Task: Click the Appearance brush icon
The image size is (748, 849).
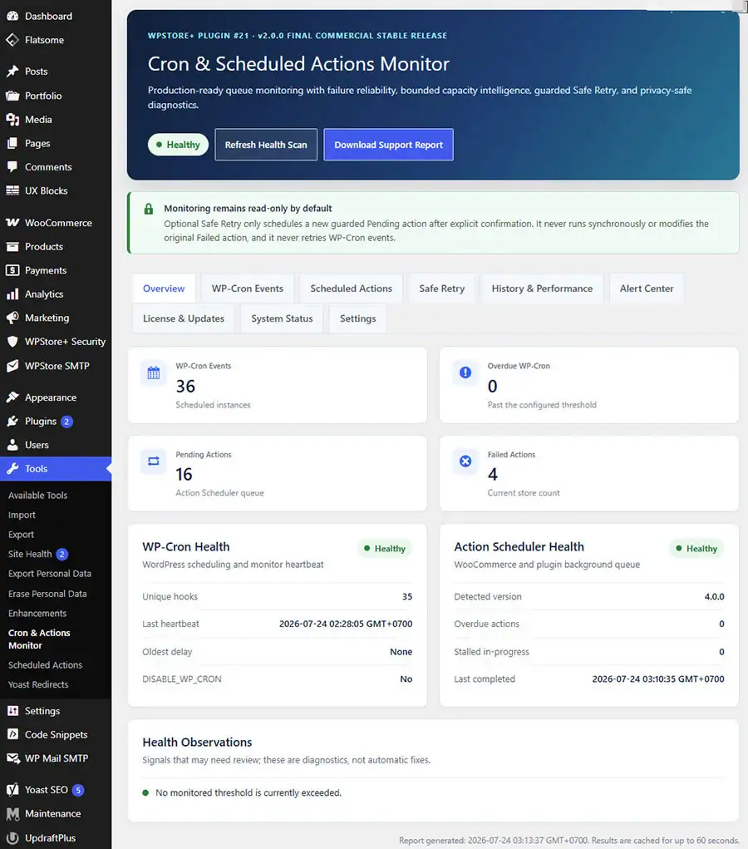Action: (12, 397)
